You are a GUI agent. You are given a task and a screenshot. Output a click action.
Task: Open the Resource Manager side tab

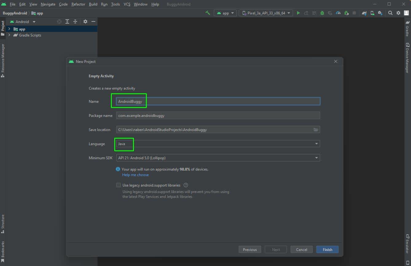tap(3, 60)
